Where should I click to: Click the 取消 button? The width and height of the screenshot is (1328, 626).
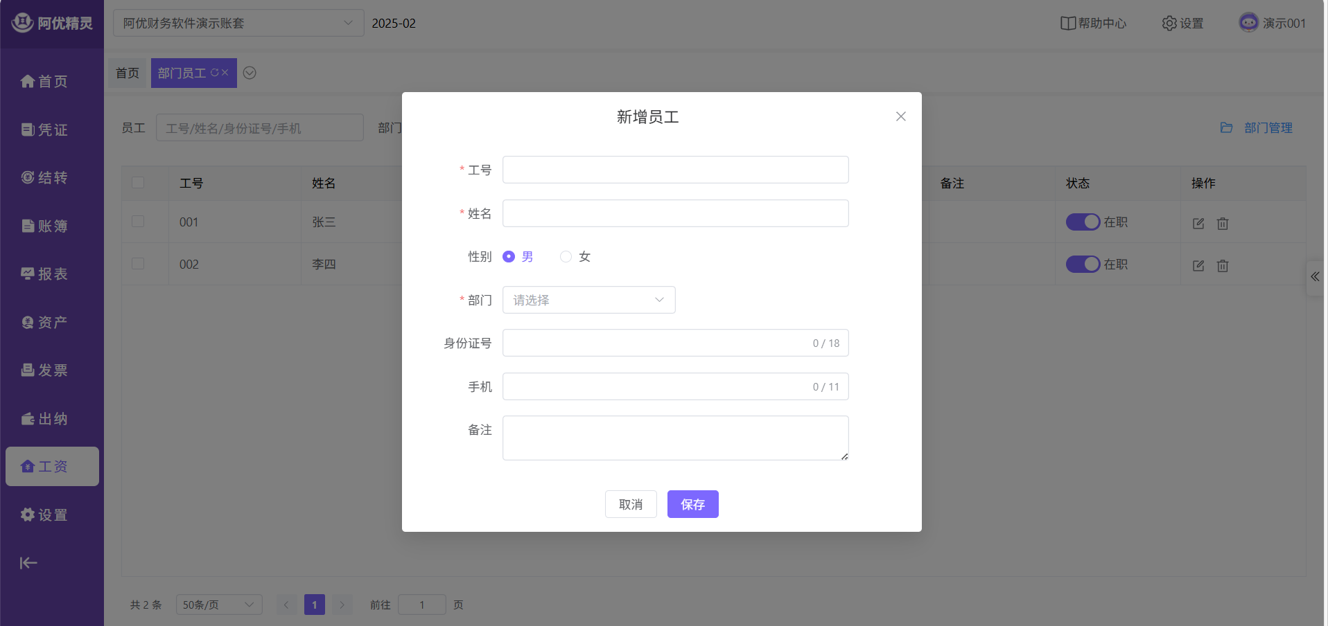[x=630, y=504]
